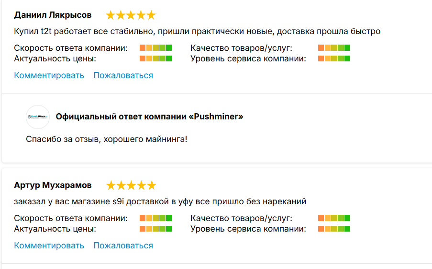
Task: Click the Качество товаров/услуг color bar in the first review
Action: tap(334, 48)
